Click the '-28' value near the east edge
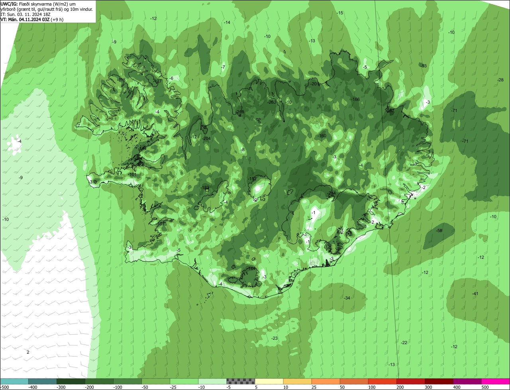This screenshot has width=510, height=390. (500, 80)
